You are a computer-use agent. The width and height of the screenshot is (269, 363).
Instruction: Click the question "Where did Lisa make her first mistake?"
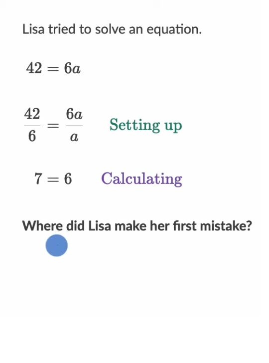tap(136, 226)
